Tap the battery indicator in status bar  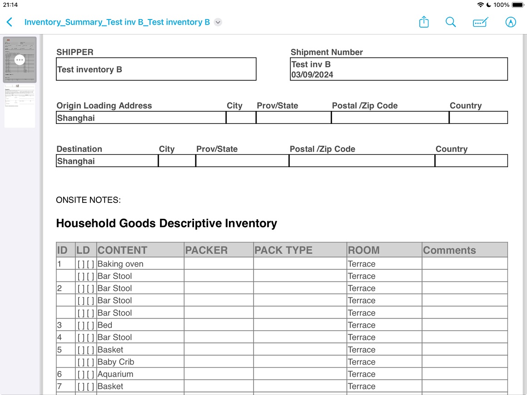(517, 5)
